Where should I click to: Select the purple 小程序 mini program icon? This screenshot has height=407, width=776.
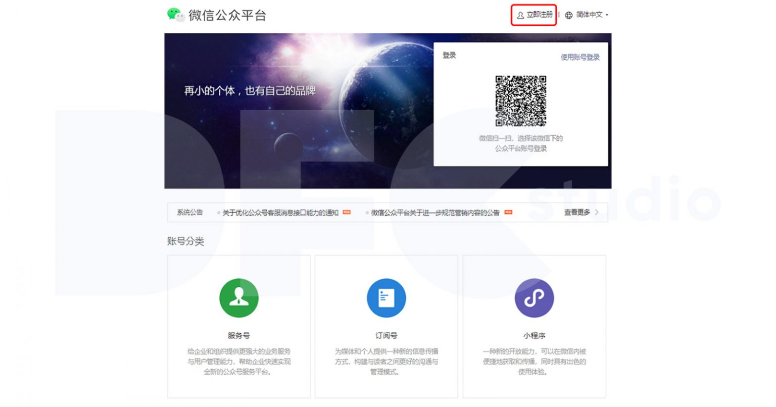point(534,297)
